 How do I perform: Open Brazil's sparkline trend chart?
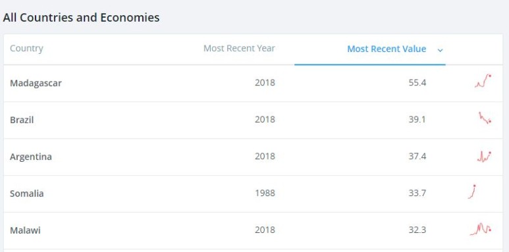coord(485,118)
